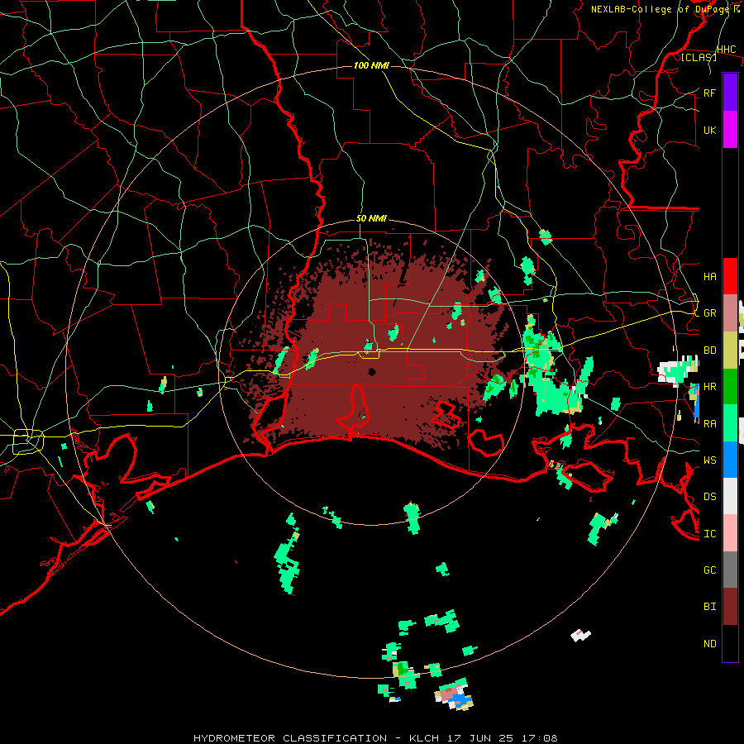Select the GR legend label

pyautogui.click(x=709, y=313)
